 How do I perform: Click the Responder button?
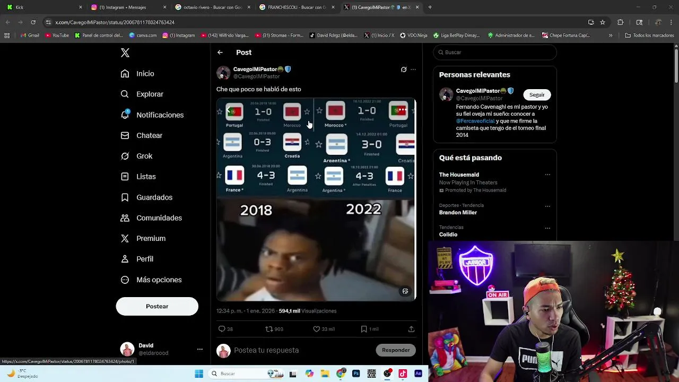click(396, 350)
